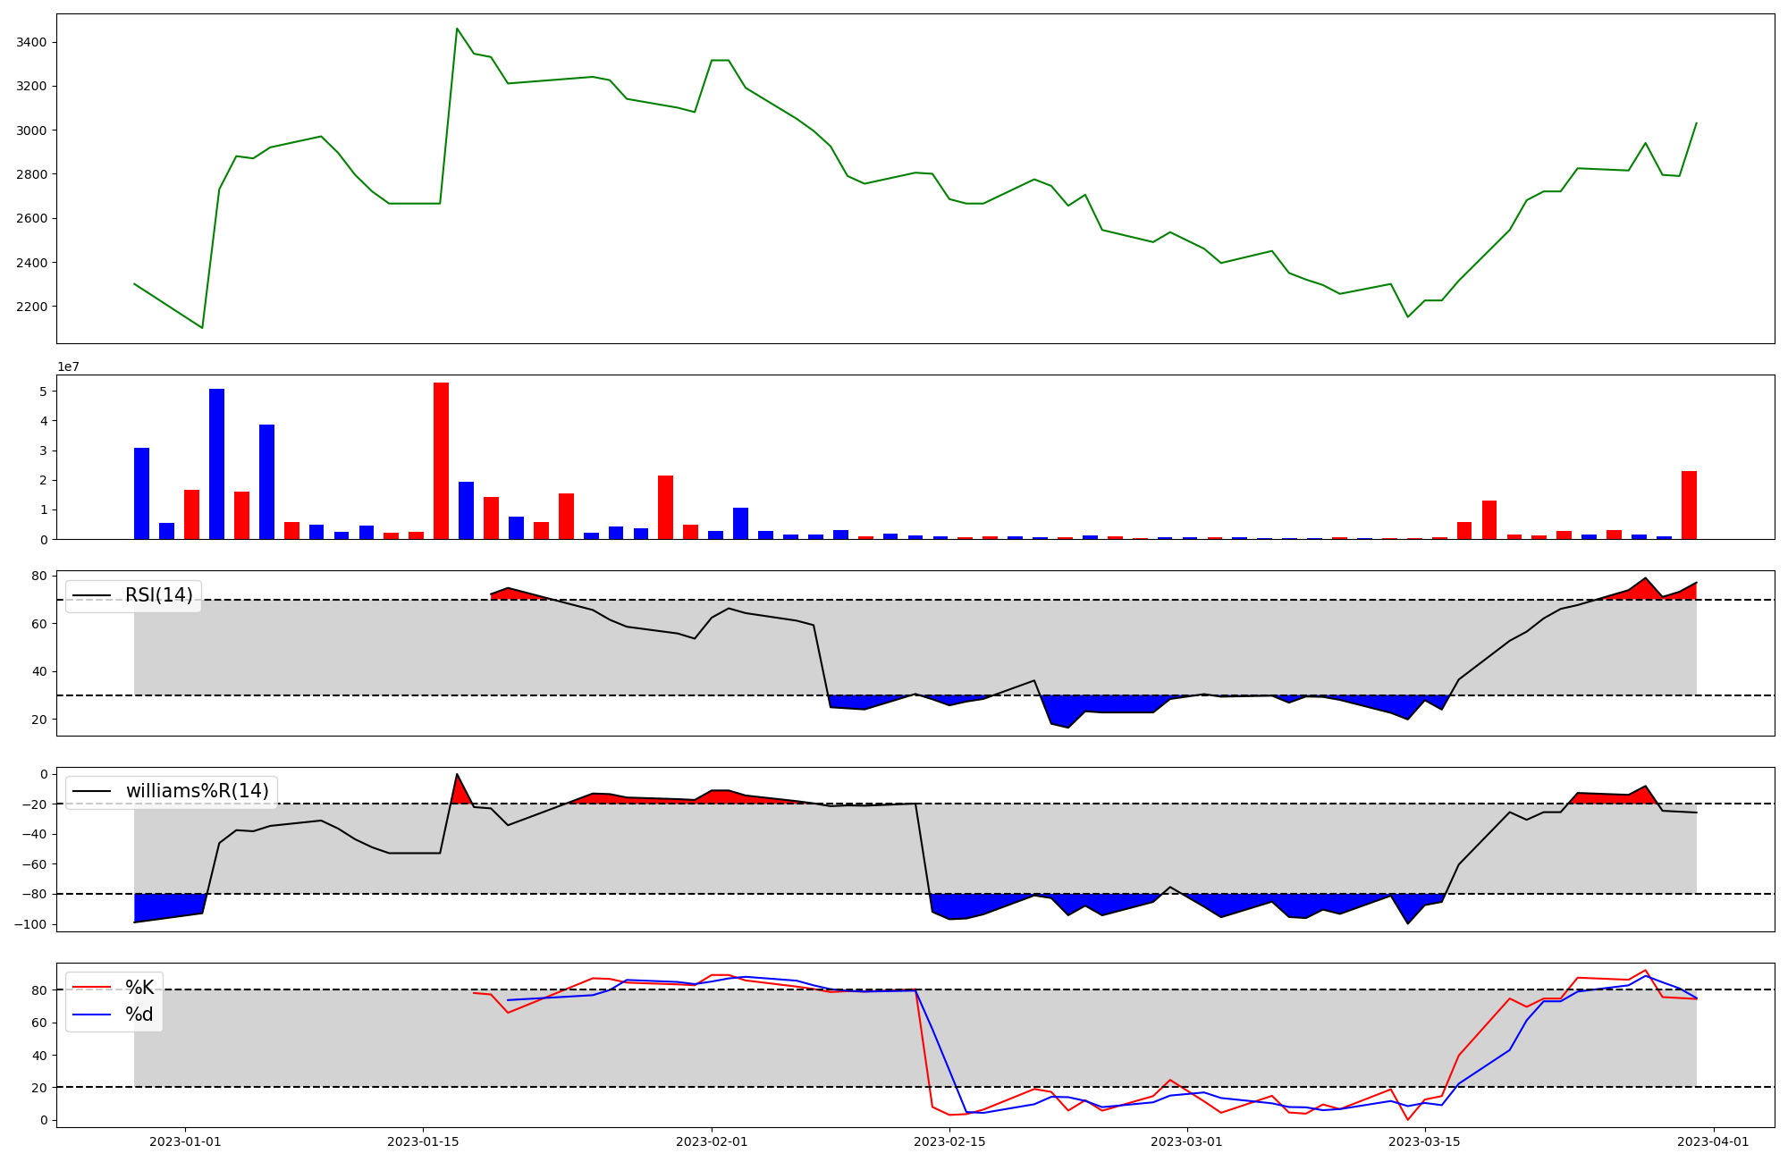
Task: Click the 2023-02-15 x-axis date label
Action: coord(949,1141)
